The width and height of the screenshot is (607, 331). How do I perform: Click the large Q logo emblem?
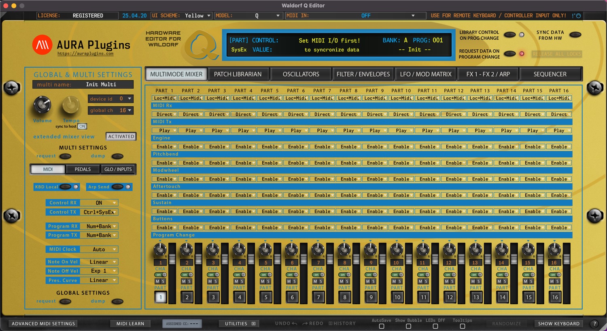click(202, 46)
